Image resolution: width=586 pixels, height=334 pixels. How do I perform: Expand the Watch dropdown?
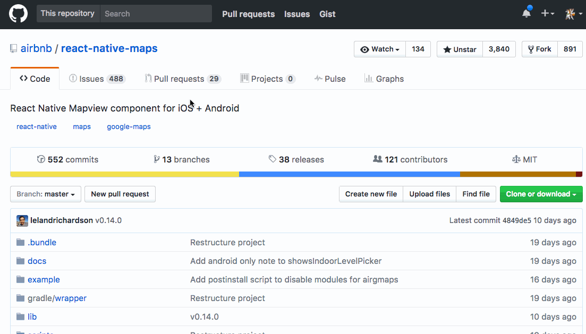coord(380,49)
